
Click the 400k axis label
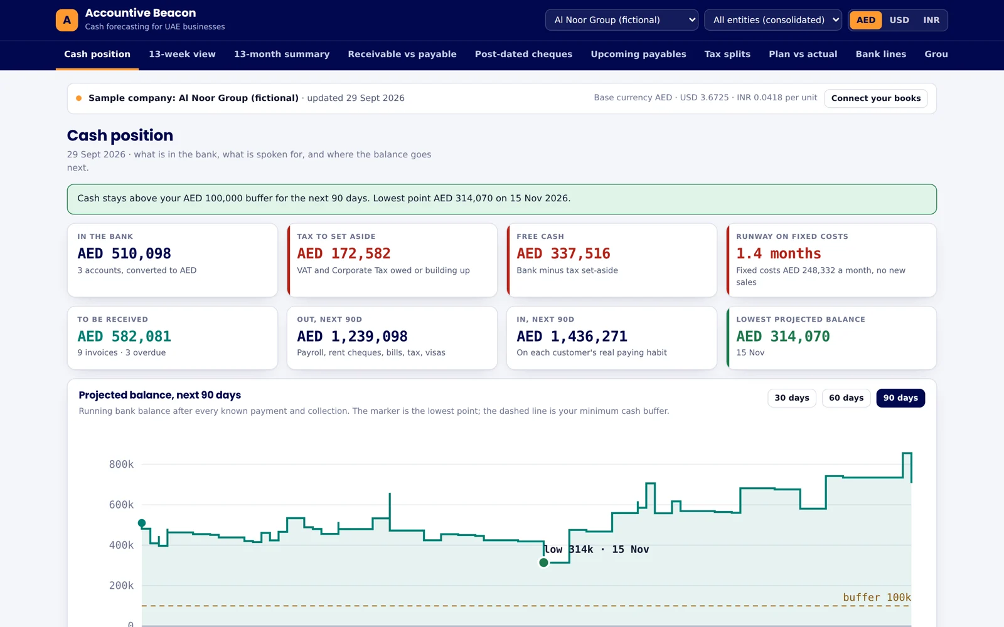[x=121, y=545]
